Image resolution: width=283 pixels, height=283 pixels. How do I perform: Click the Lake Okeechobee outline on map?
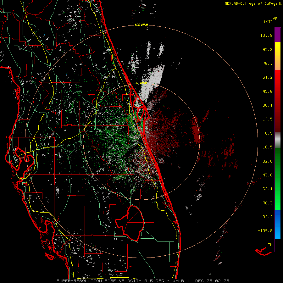tap(130, 223)
